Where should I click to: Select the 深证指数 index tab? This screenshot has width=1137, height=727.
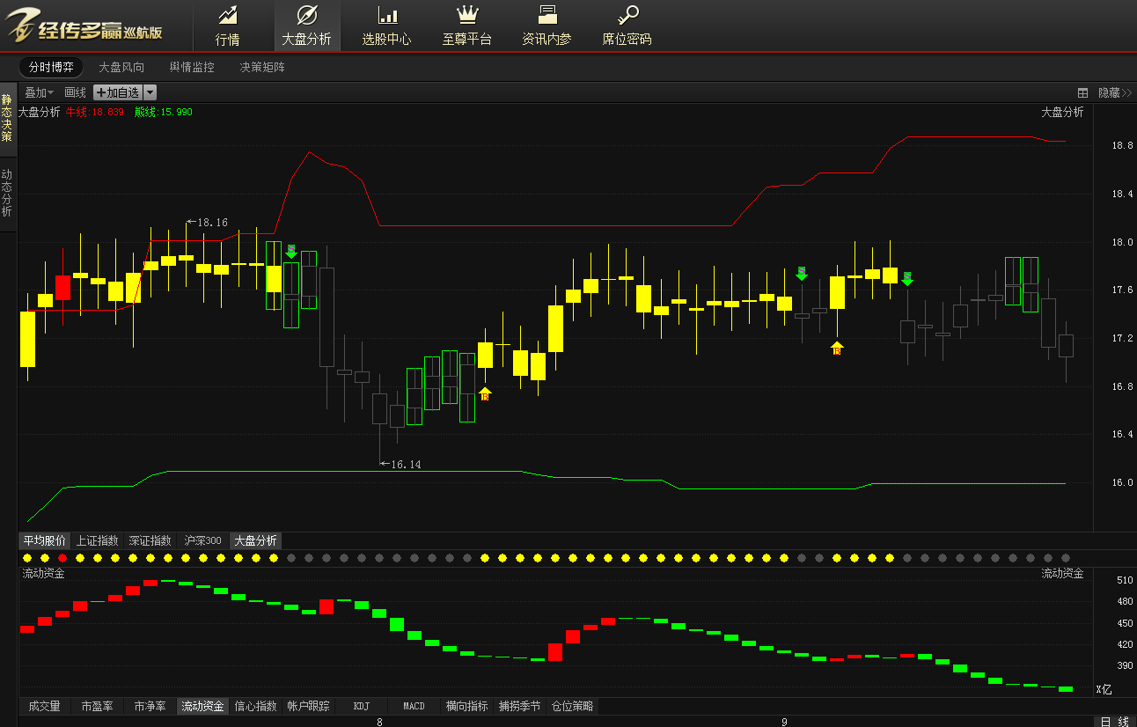click(150, 540)
